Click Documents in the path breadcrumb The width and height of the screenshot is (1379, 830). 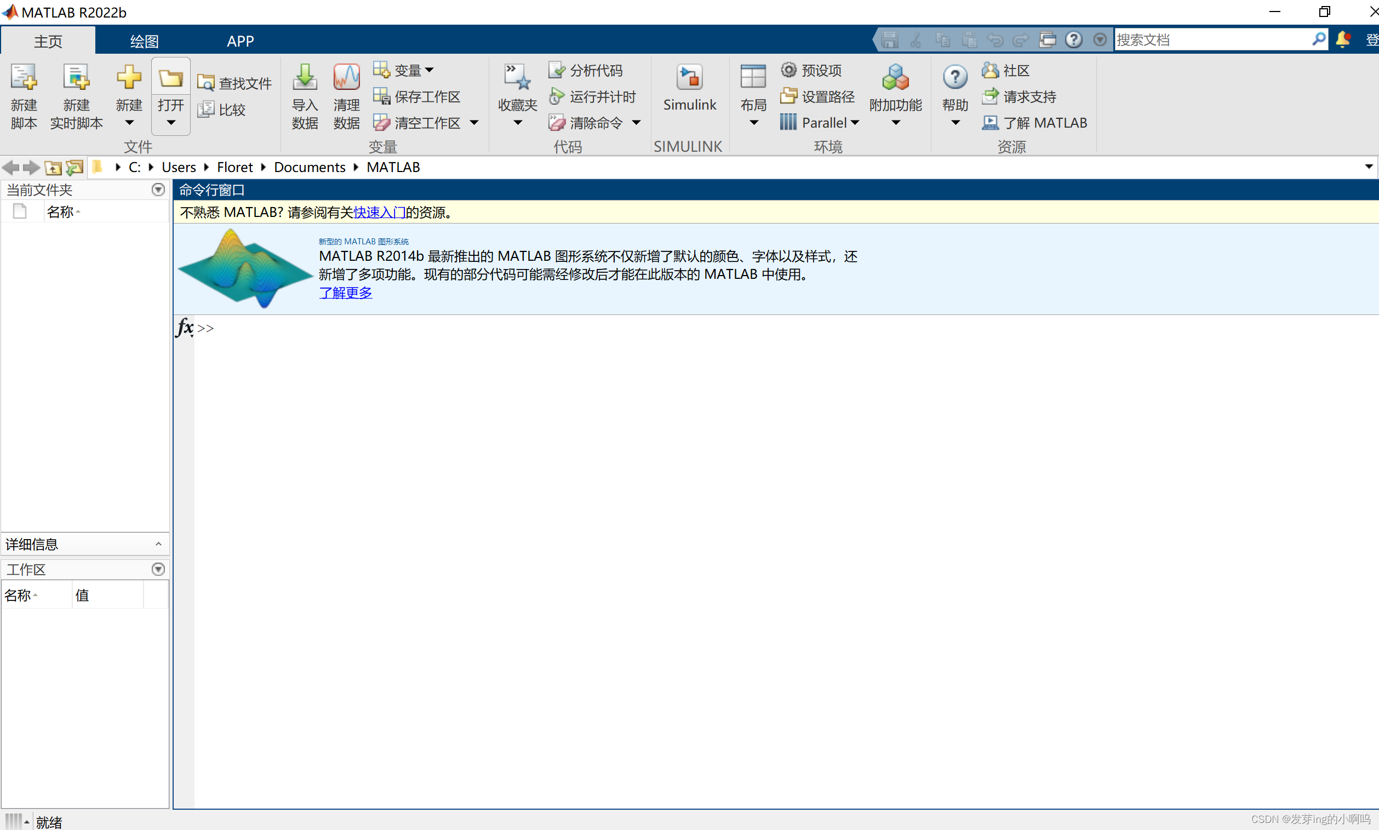point(310,167)
